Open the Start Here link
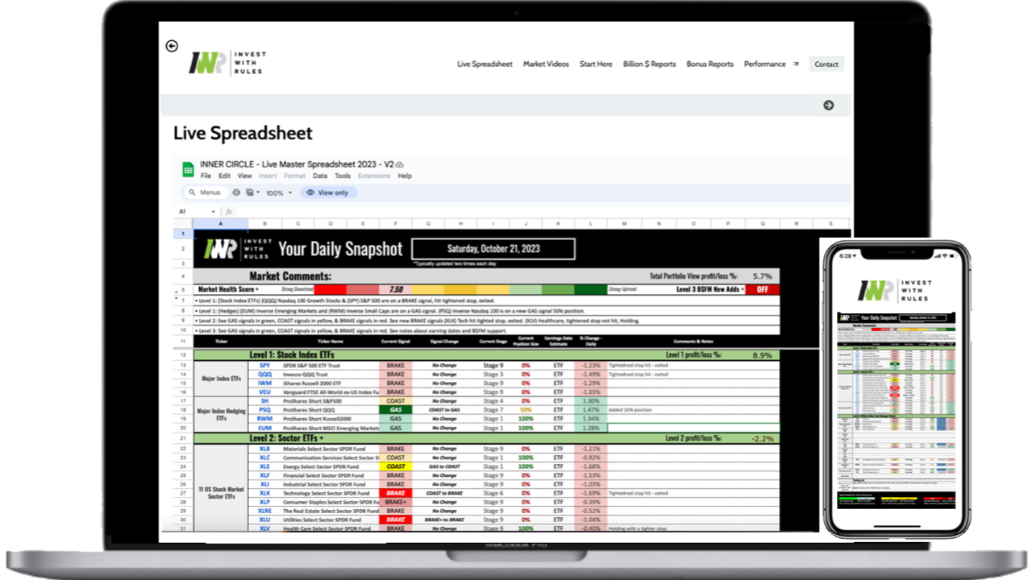The width and height of the screenshot is (1032, 580). (596, 64)
